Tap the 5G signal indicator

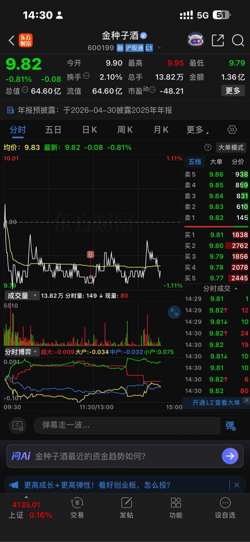point(202,15)
